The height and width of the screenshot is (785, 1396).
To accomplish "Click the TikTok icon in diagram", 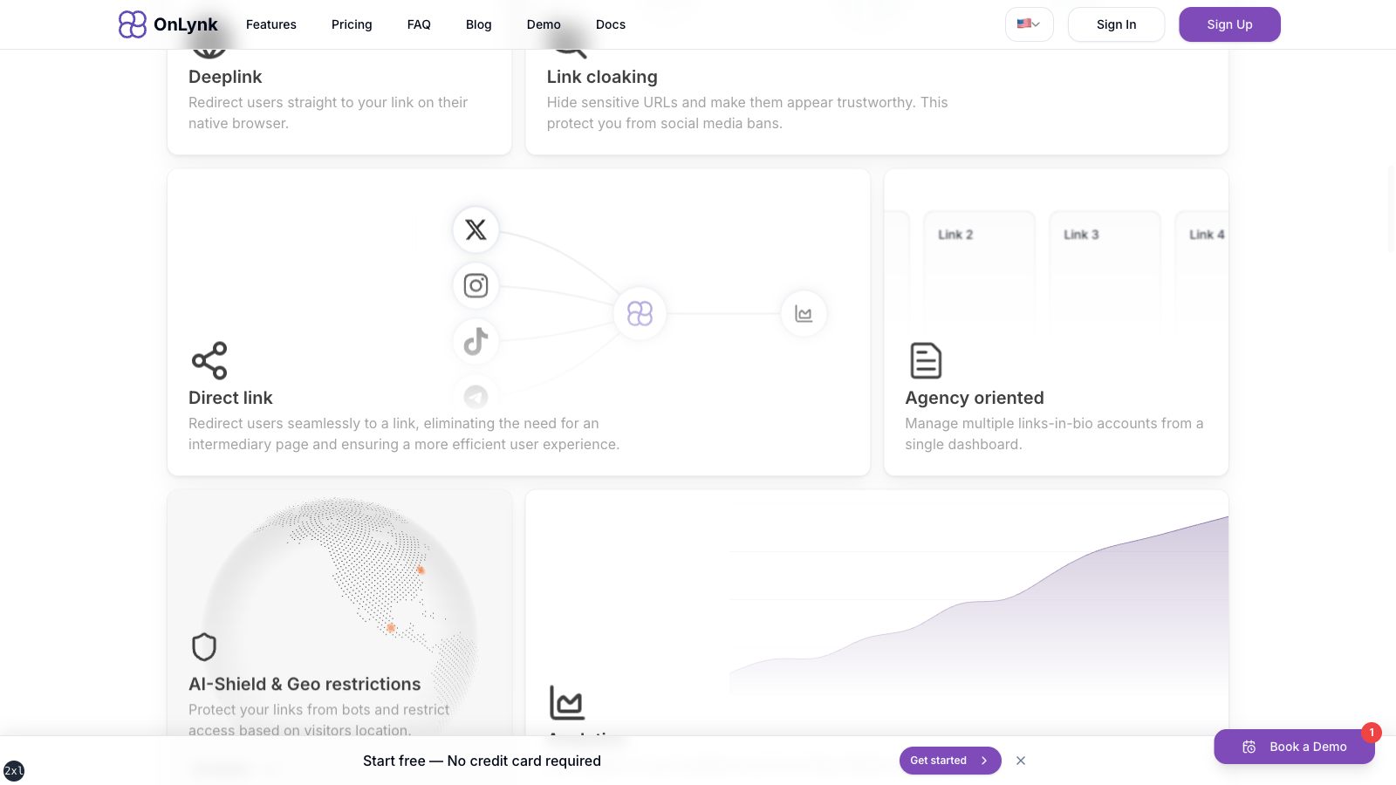I will pos(476,341).
